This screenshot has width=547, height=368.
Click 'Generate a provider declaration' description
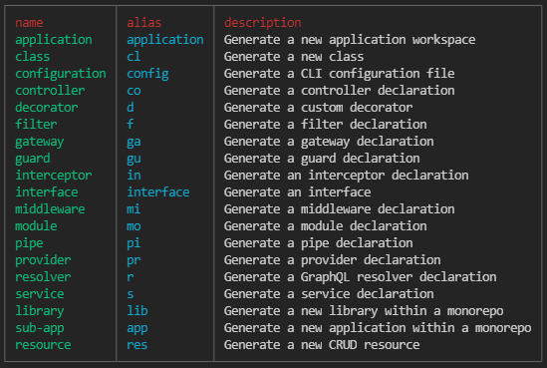pyautogui.click(x=332, y=260)
